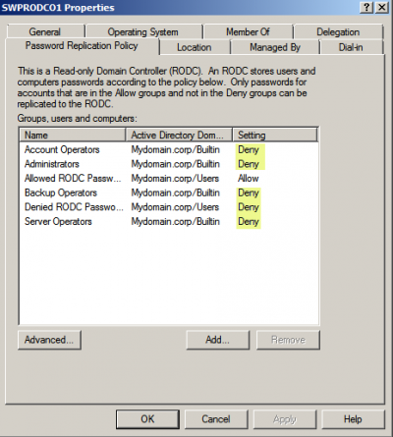Close the SWPRODC01 Properties dialog

pyautogui.click(x=381, y=7)
